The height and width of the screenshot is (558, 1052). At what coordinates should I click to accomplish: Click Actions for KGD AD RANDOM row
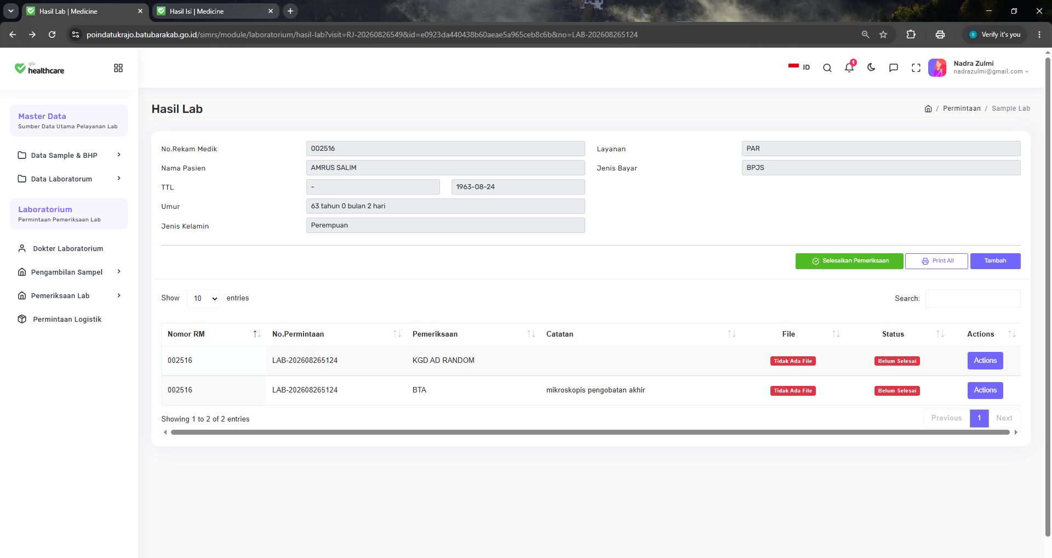(x=985, y=361)
